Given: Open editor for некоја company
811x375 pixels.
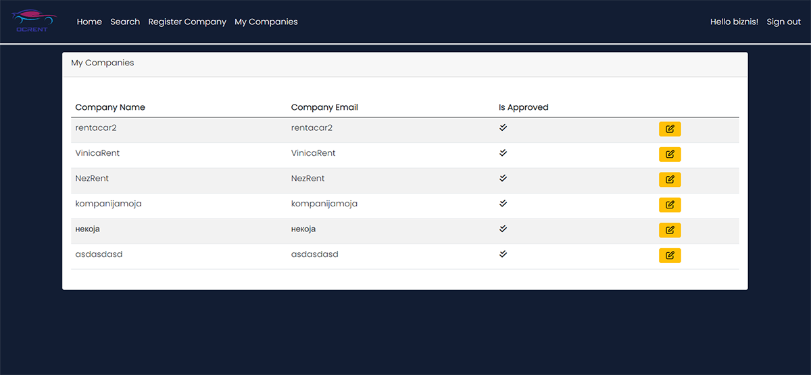Looking at the screenshot, I should coord(669,230).
